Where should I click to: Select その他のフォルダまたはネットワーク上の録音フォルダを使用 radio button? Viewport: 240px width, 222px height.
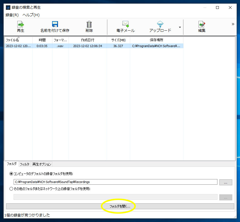[11, 189]
